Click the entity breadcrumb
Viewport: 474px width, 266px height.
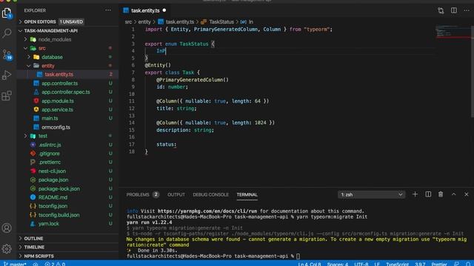[144, 21]
